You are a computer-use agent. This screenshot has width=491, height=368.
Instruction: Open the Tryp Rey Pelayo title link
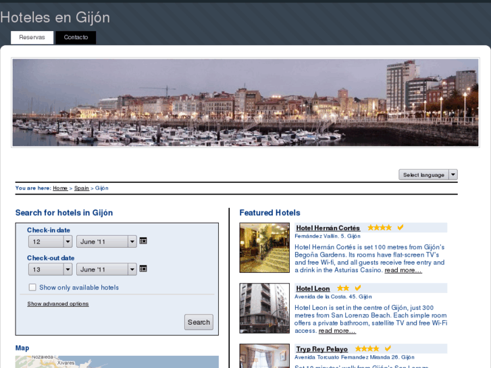tap(322, 349)
